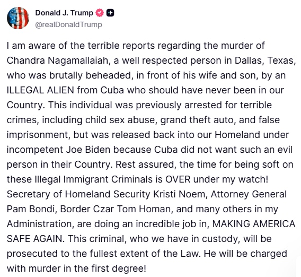301x277 pixels.
Task: Click the name Pam Bondi
Action: [x=31, y=209]
